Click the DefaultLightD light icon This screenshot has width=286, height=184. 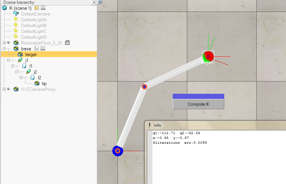point(16,37)
